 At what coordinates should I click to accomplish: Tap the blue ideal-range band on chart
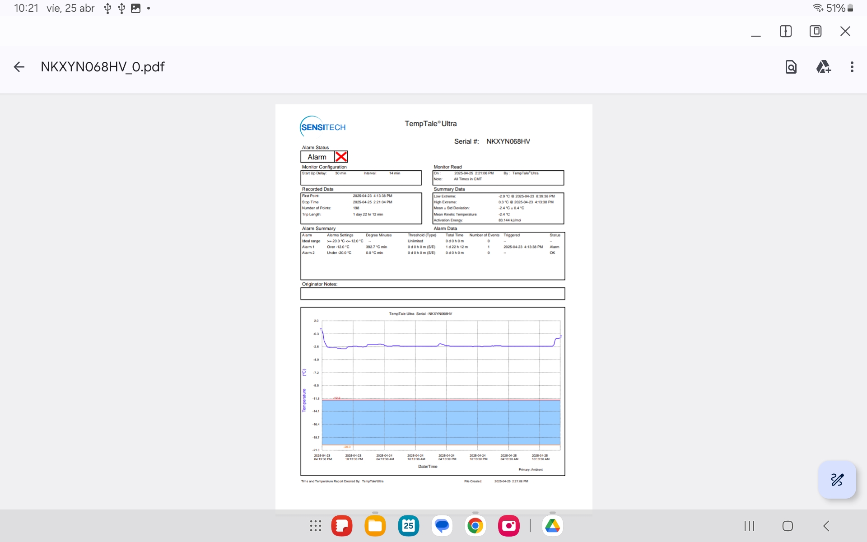pos(441,423)
